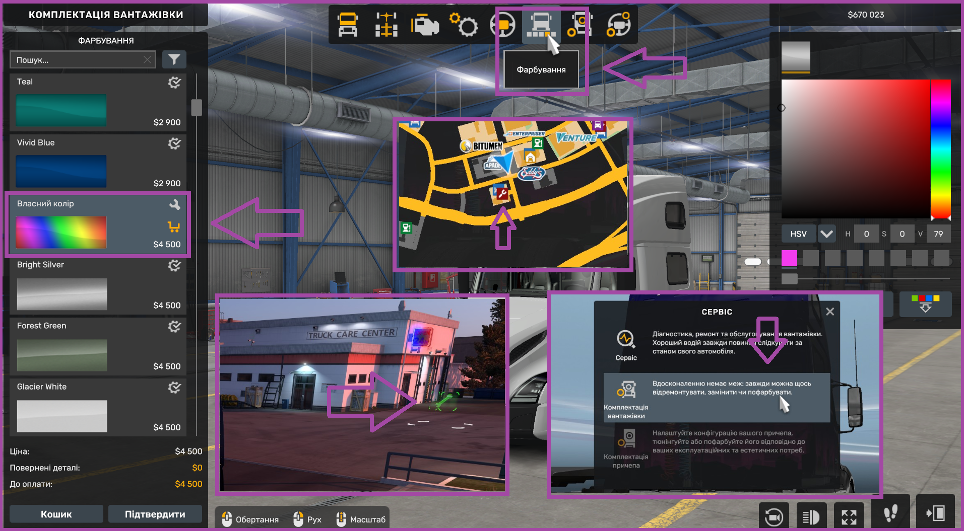Open the Кошик cart button
Image resolution: width=964 pixels, height=531 pixels.
[x=56, y=514]
